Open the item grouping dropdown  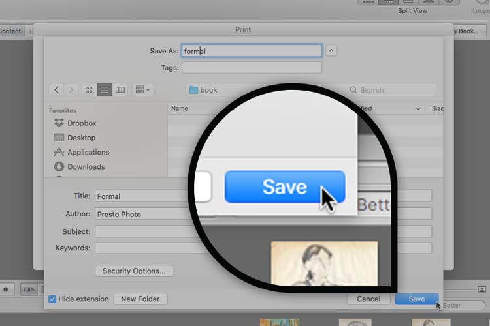pyautogui.click(x=142, y=90)
